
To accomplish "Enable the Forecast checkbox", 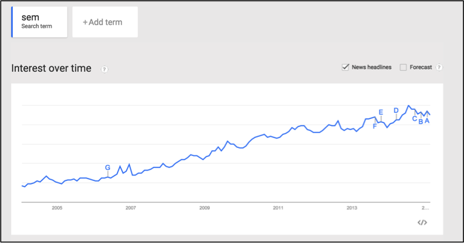I will point(403,67).
